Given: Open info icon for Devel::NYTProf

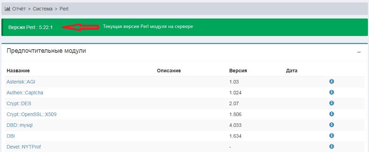Looking at the screenshot, I should click(332, 146).
